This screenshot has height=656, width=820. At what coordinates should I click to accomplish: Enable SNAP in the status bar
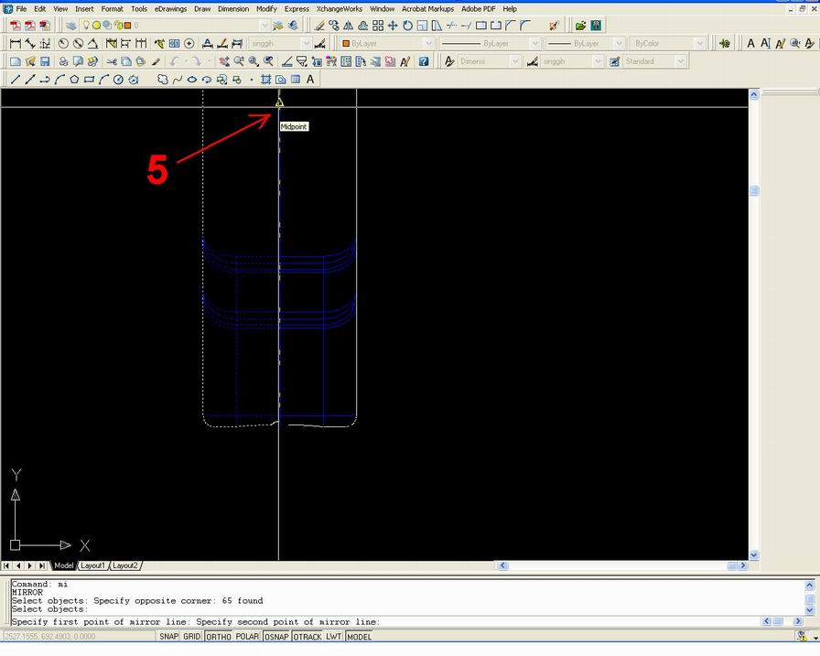pos(167,636)
